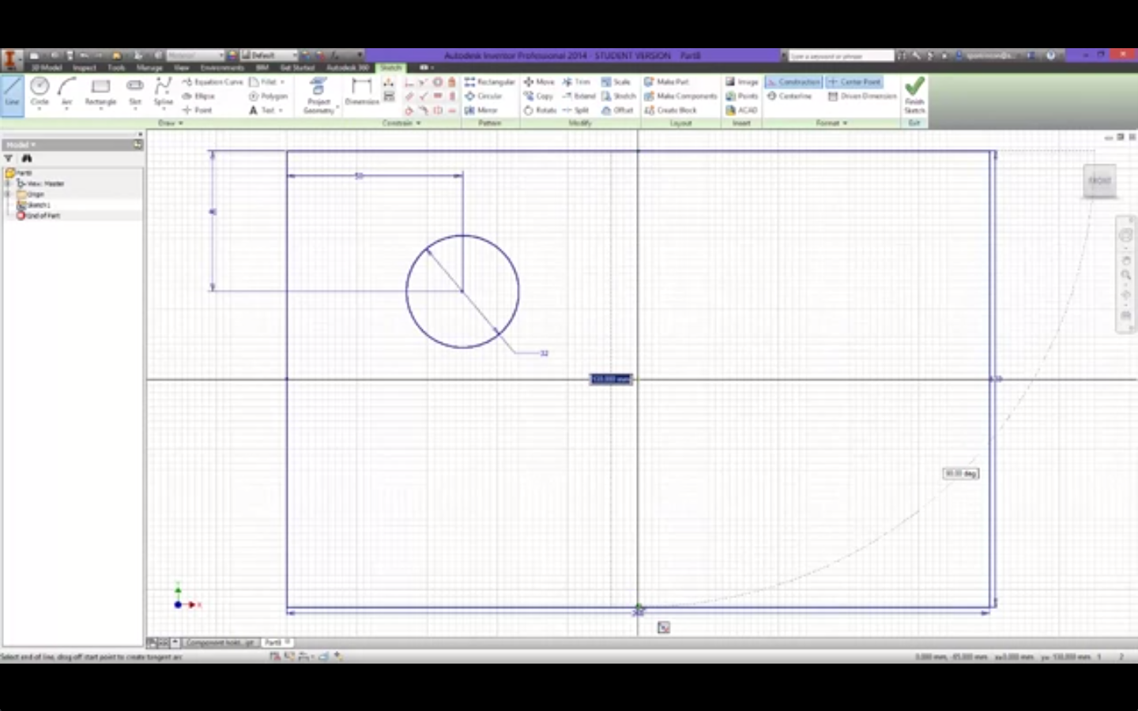Select the Polygon tool
The image size is (1138, 711).
point(268,96)
